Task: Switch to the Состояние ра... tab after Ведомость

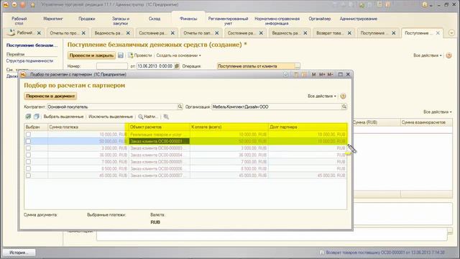Action: (156, 33)
